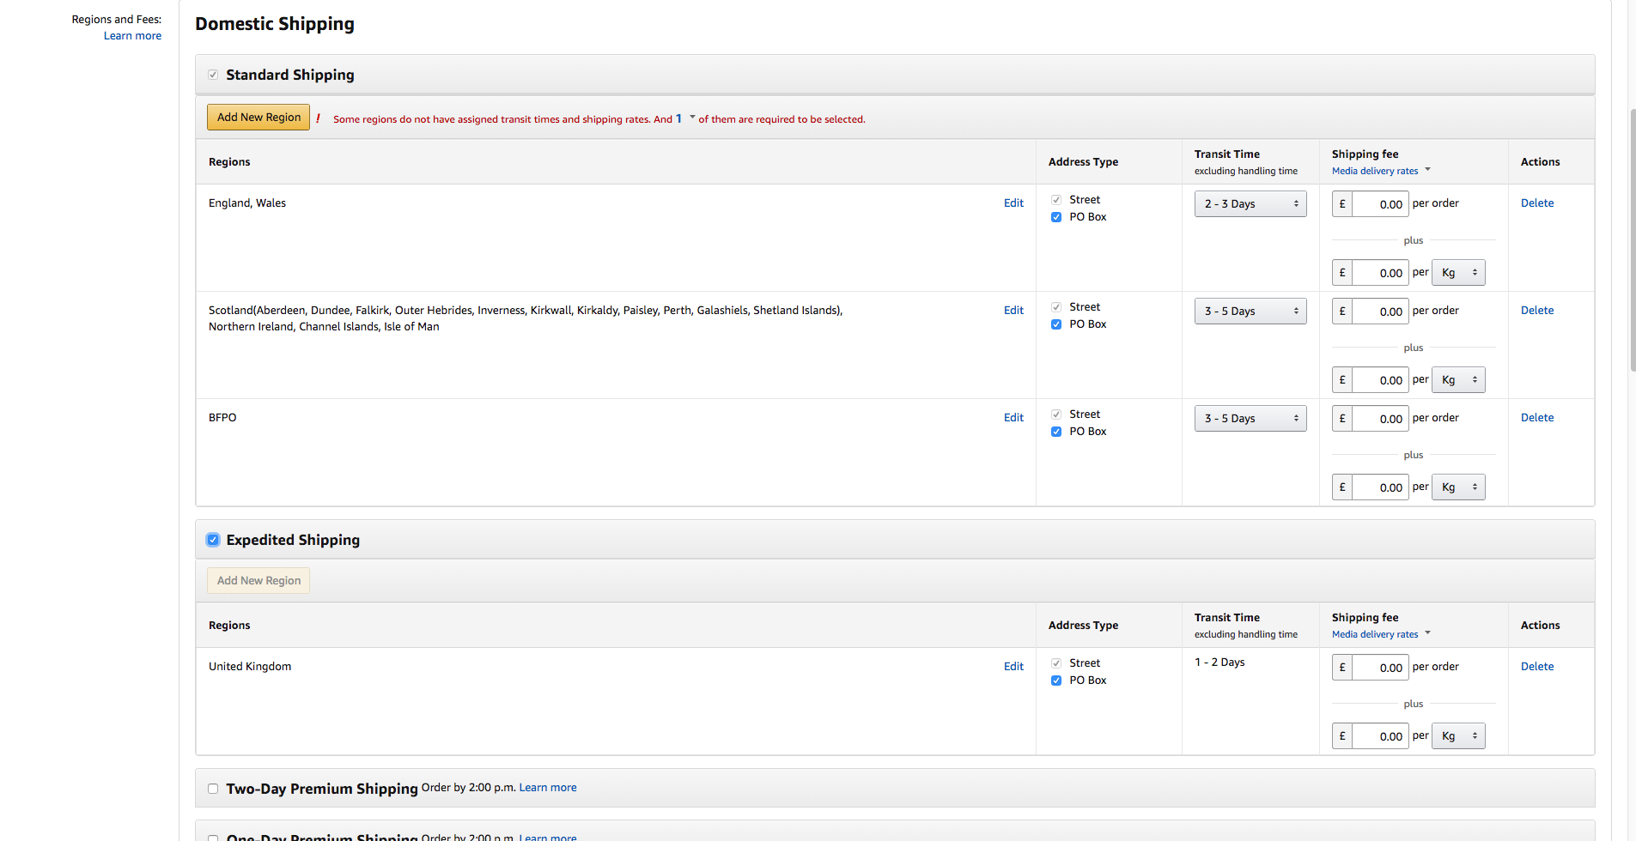Image resolution: width=1636 pixels, height=841 pixels.
Task: Toggle Street checkbox for Scotland region row
Action: pyautogui.click(x=1056, y=307)
